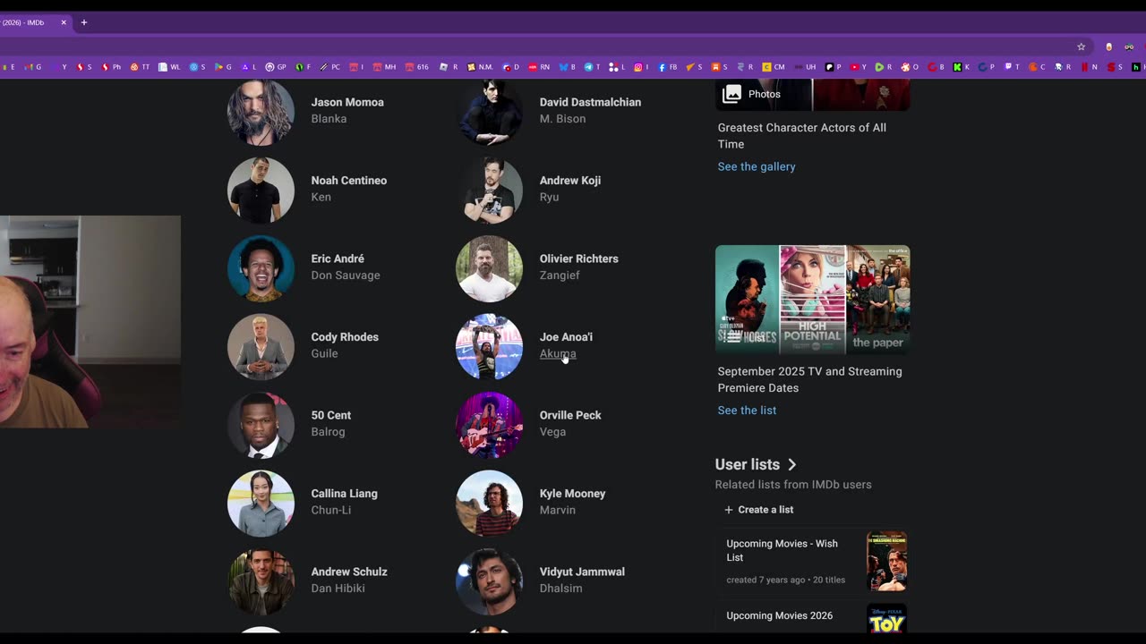Viewport: 1146px width, 644px height.
Task: Click Jason Momoa's cast photo
Action: click(x=261, y=112)
